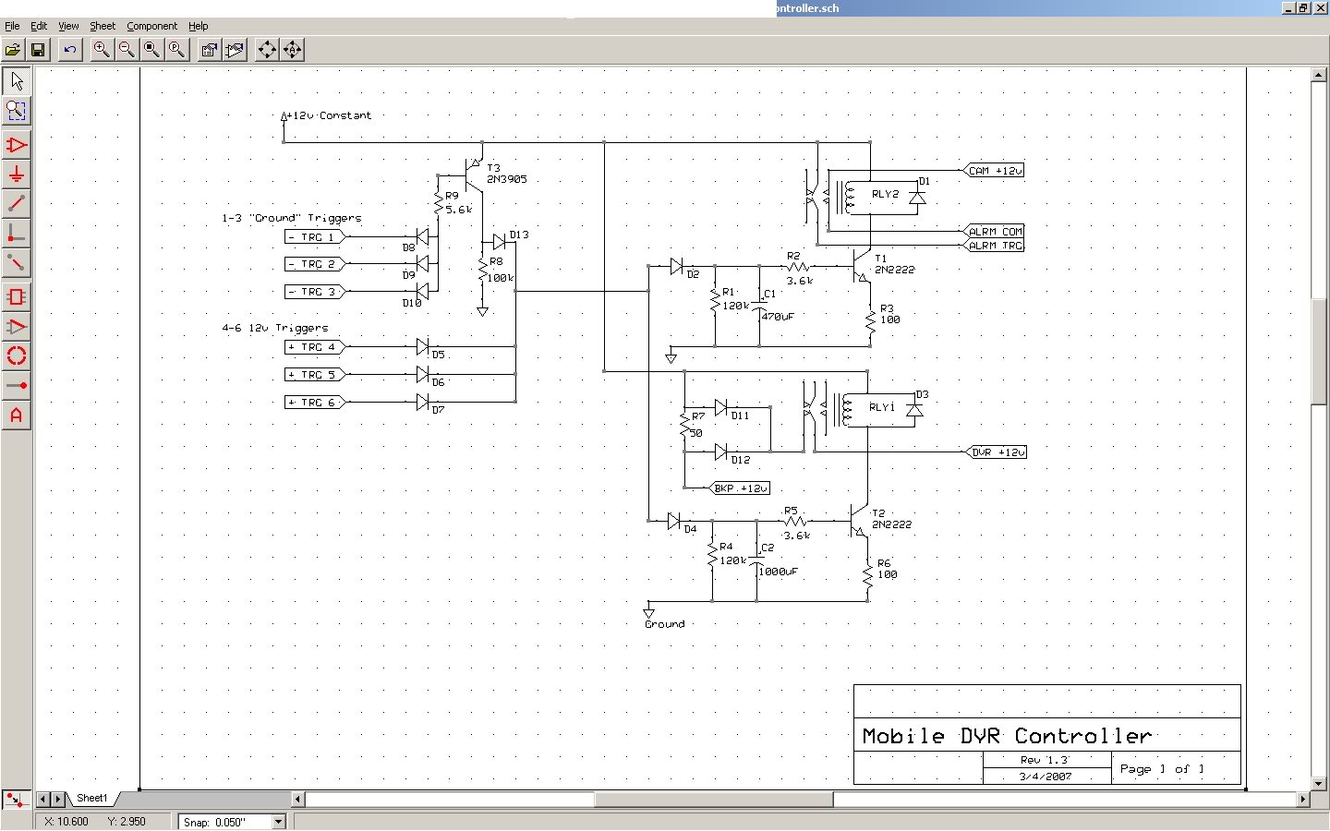The height and width of the screenshot is (831, 1330).
Task: Select the '+ TRG 5' input port
Action: [x=315, y=375]
